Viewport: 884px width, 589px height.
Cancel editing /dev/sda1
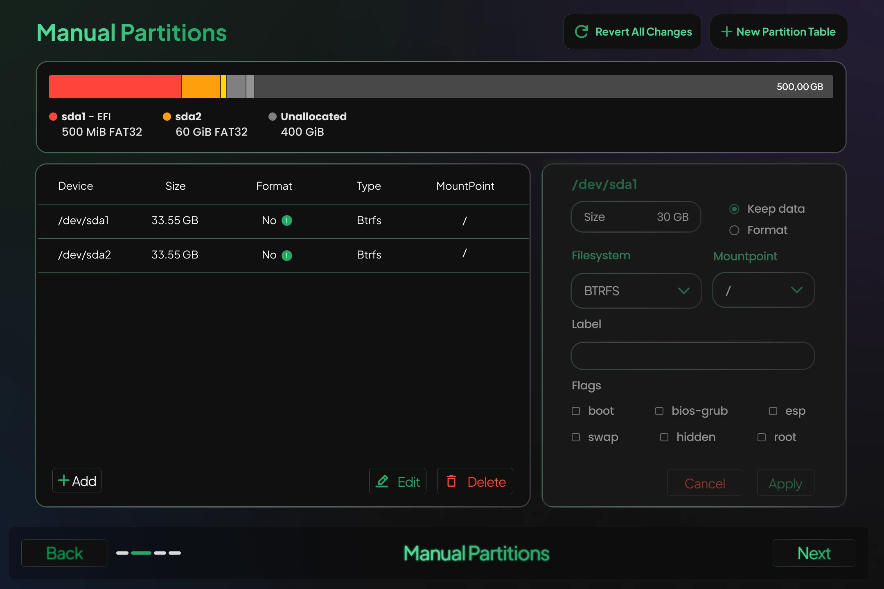(705, 483)
